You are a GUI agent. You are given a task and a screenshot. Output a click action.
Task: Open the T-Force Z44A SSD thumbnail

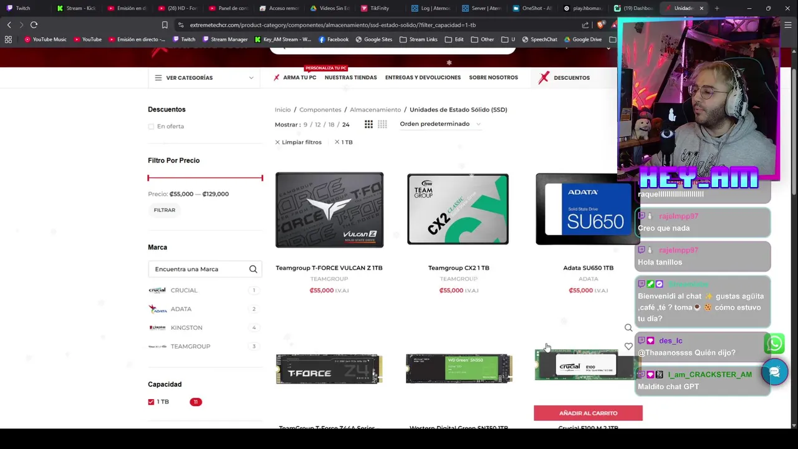click(329, 369)
